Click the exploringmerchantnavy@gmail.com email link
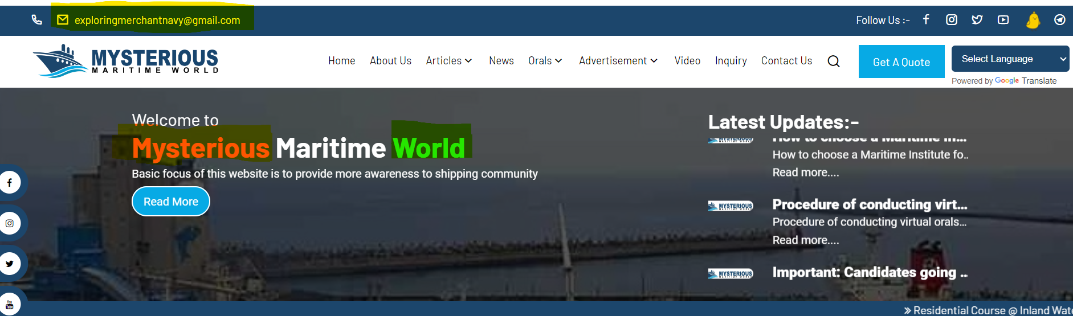This screenshot has width=1073, height=316. 157,20
